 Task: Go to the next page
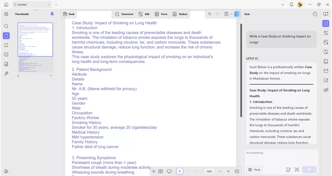197,171
